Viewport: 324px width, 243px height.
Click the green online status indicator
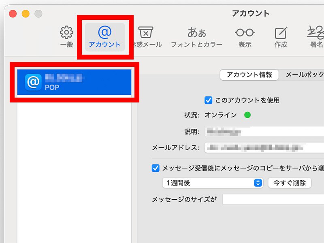click(247, 115)
